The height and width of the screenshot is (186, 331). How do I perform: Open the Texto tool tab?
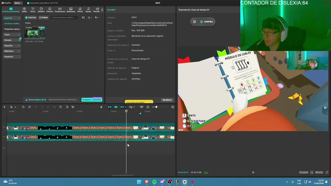33,10
